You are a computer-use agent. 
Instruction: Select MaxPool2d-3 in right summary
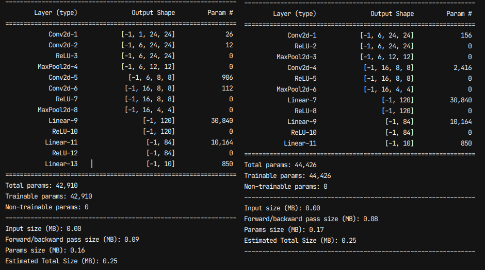coord(297,57)
